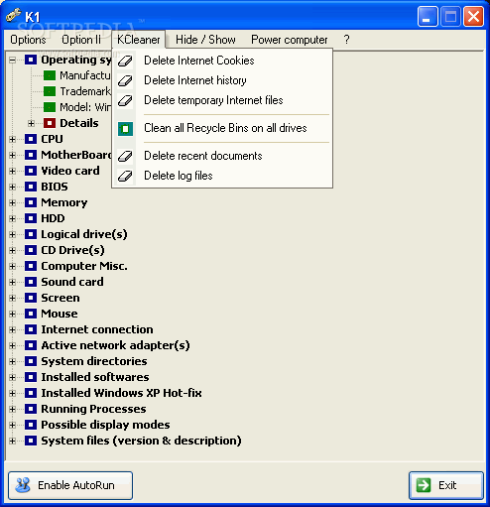
Task: Click the green icon beside Clean all Recycle Bins
Action: point(125,129)
